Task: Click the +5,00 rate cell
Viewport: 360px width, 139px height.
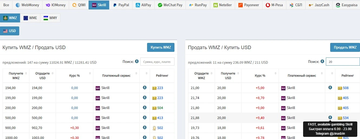Action: coord(260,88)
